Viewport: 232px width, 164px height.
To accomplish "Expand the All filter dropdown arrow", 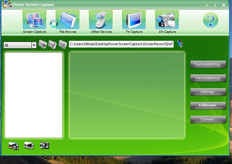I will click(34, 45).
